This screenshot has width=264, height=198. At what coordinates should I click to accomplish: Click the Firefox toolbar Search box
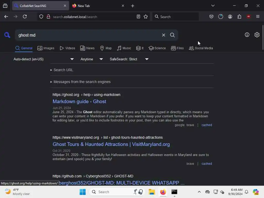tap(175, 16)
